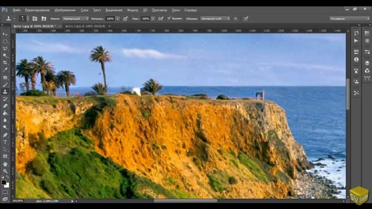Select the Eraser tool
372x209 pixels.
(x=5, y=106)
